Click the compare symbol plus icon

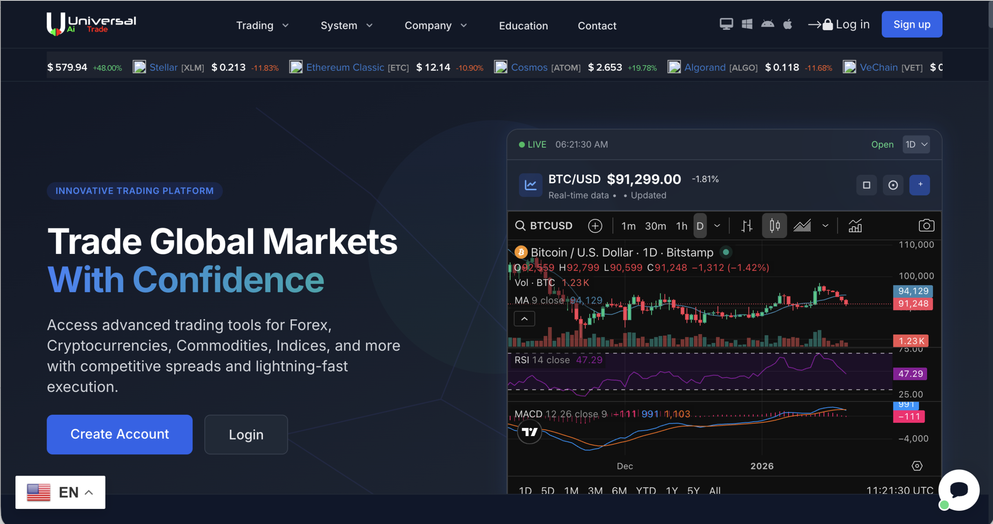595,226
